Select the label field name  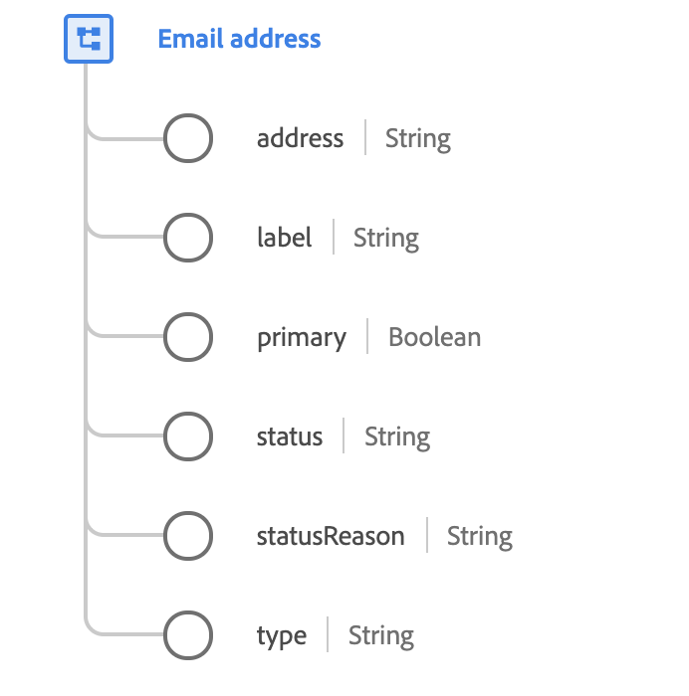coord(284,238)
